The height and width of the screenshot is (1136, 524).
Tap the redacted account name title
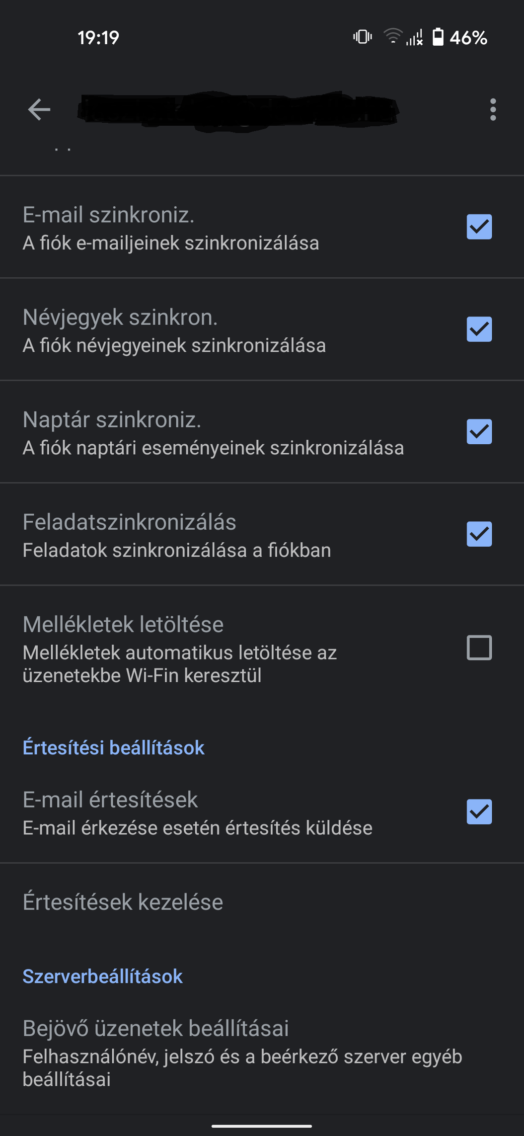[x=238, y=110]
